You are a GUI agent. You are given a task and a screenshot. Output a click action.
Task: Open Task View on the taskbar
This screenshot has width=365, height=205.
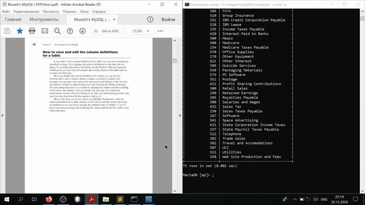[34, 199]
